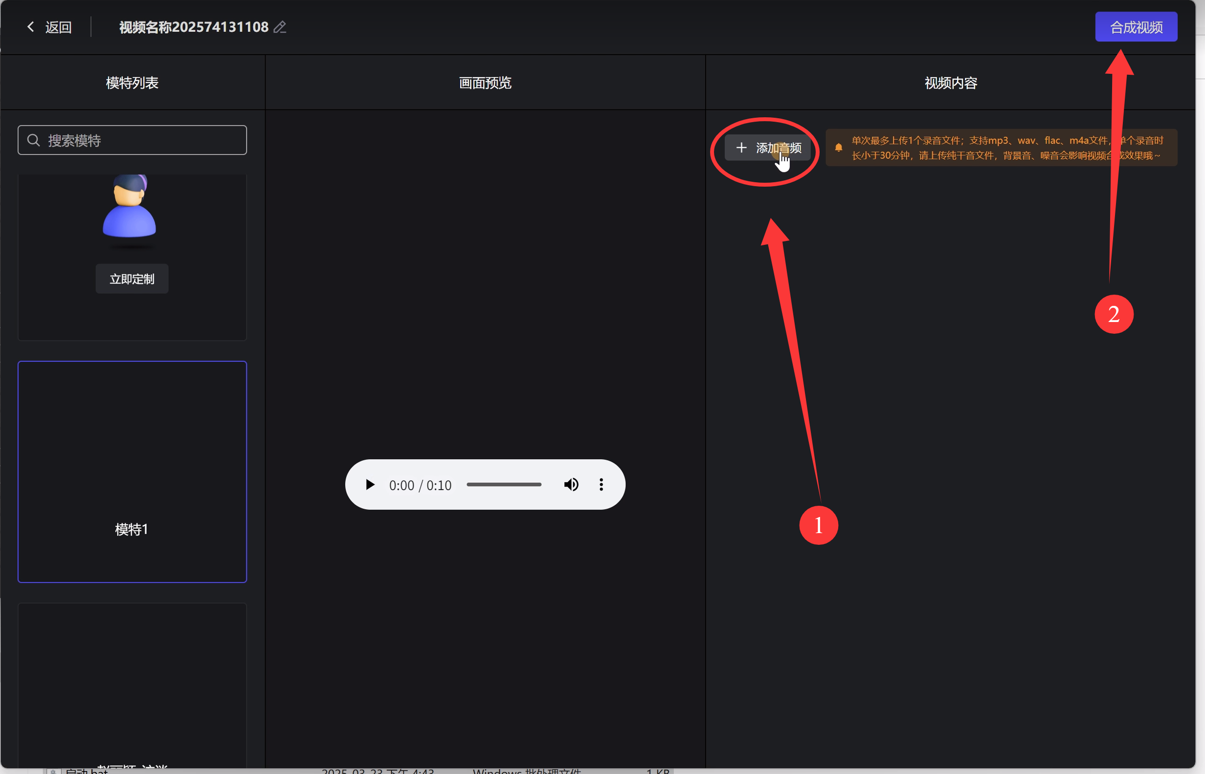
Task: Click the 返回 text link
Action: click(x=58, y=27)
